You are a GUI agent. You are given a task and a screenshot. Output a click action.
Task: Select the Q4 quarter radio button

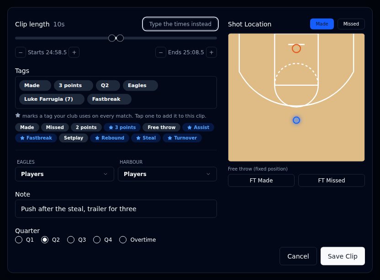97,239
